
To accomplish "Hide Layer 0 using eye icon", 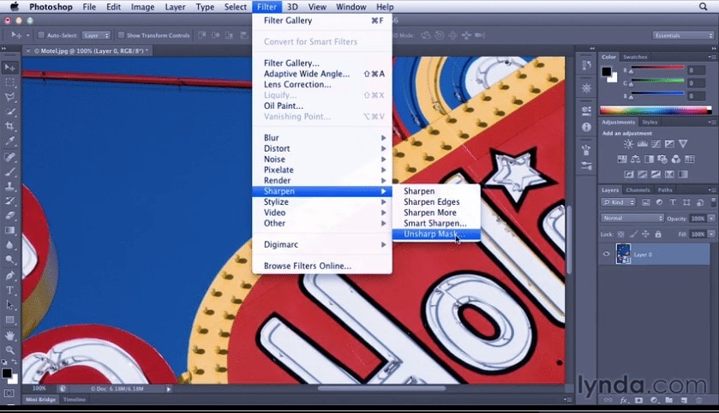I will click(x=606, y=254).
